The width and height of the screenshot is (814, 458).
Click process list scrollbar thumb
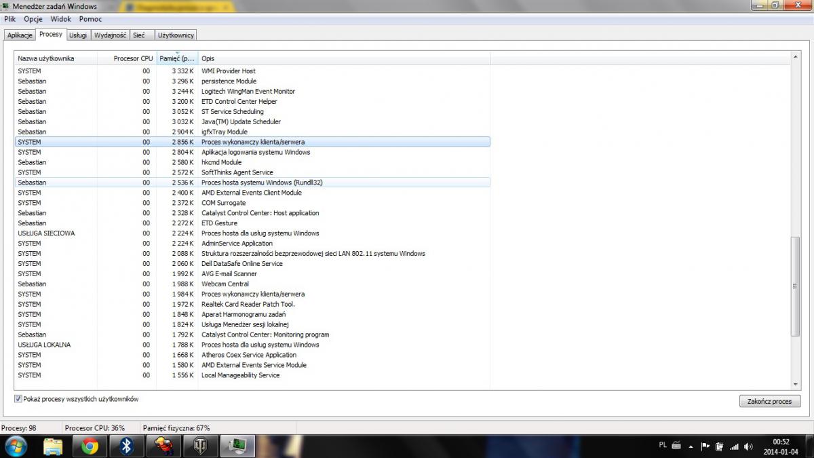pyautogui.click(x=795, y=286)
